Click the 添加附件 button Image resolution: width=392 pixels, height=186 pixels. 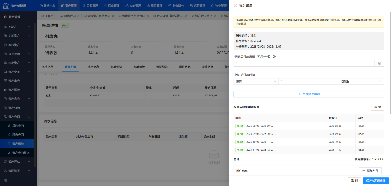(x=370, y=171)
